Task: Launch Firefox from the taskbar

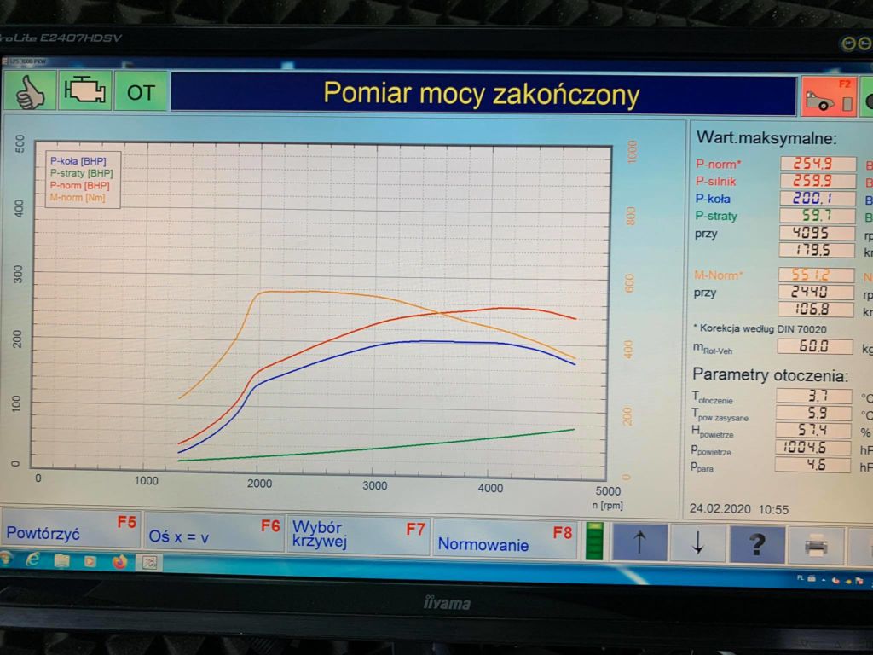Action: coord(119,562)
